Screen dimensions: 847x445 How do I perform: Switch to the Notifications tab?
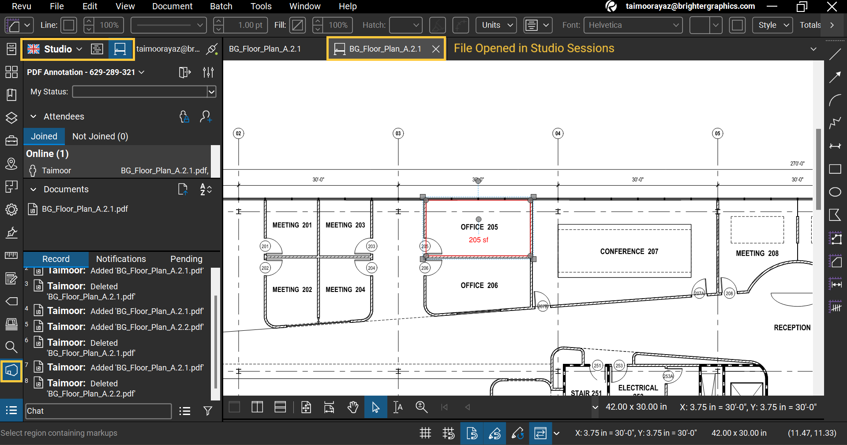[x=120, y=259]
